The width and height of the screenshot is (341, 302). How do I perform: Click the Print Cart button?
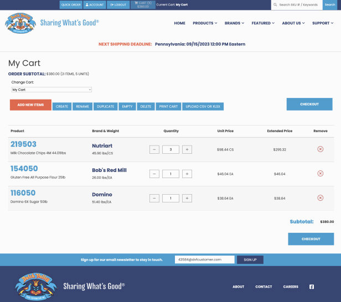click(168, 106)
